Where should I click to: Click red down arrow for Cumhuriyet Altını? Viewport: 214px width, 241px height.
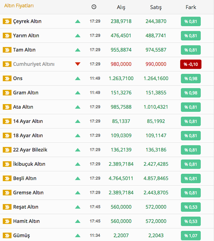tap(78, 64)
